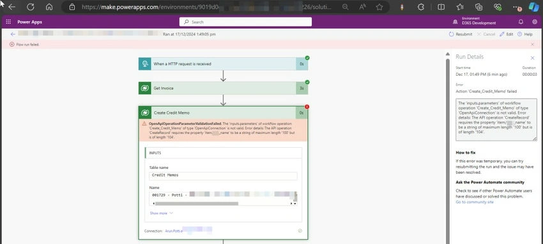Open the browser Extensions puzzle icon
The height and width of the screenshot is (244, 543).
click(x=421, y=7)
